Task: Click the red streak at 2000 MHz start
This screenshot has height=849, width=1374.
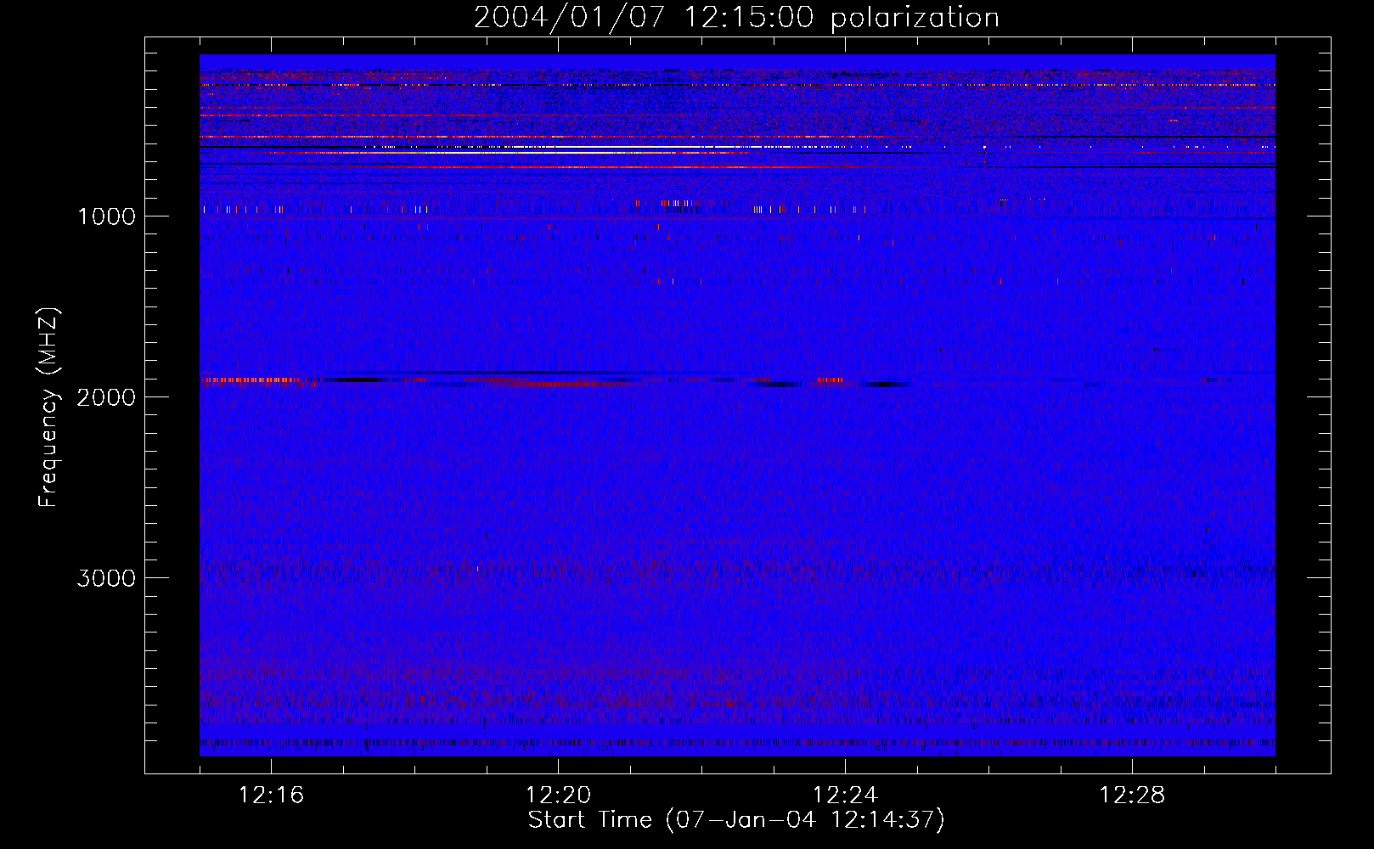Action: tap(252, 381)
